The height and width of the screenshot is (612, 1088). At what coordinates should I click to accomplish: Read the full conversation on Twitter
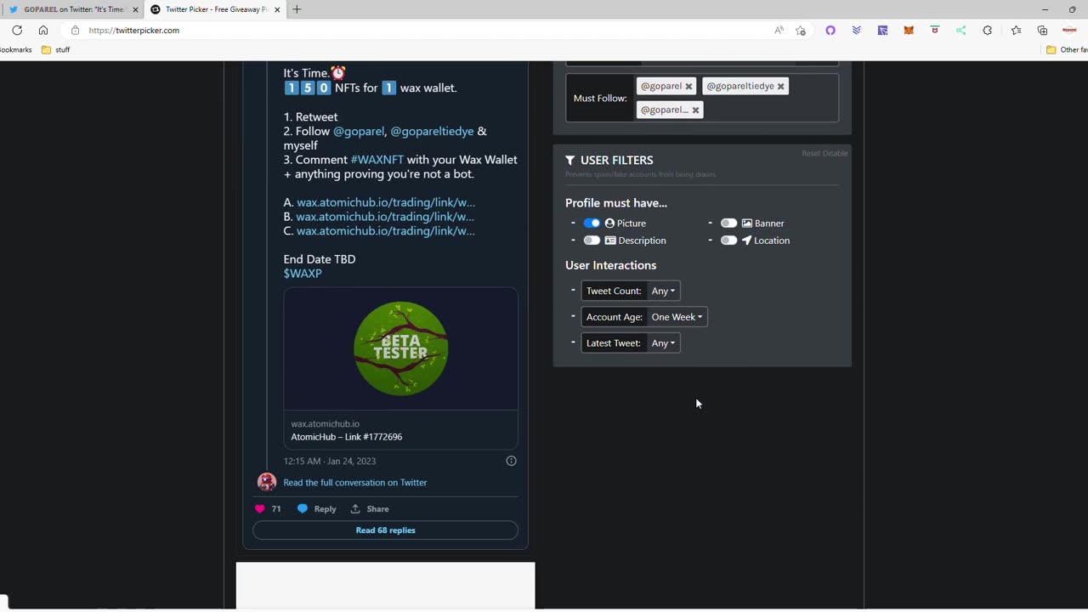[x=355, y=483]
